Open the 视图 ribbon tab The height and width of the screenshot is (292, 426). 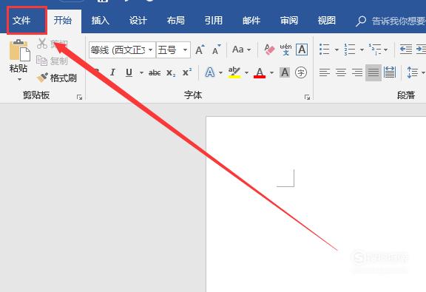327,21
